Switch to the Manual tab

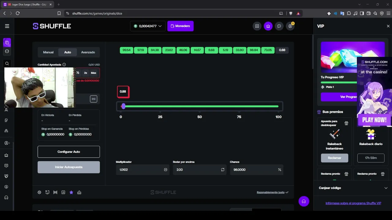48,52
